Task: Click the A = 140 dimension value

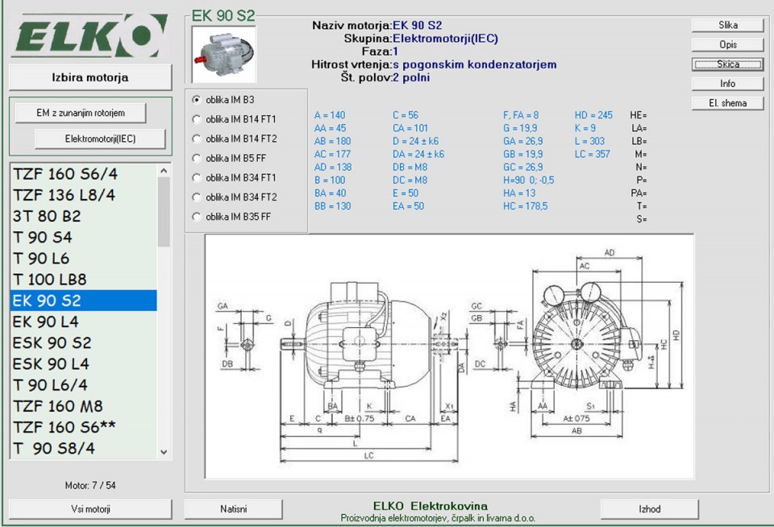Action: click(330, 115)
